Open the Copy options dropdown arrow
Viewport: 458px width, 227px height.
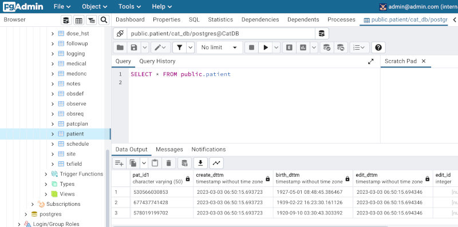click(x=144, y=163)
